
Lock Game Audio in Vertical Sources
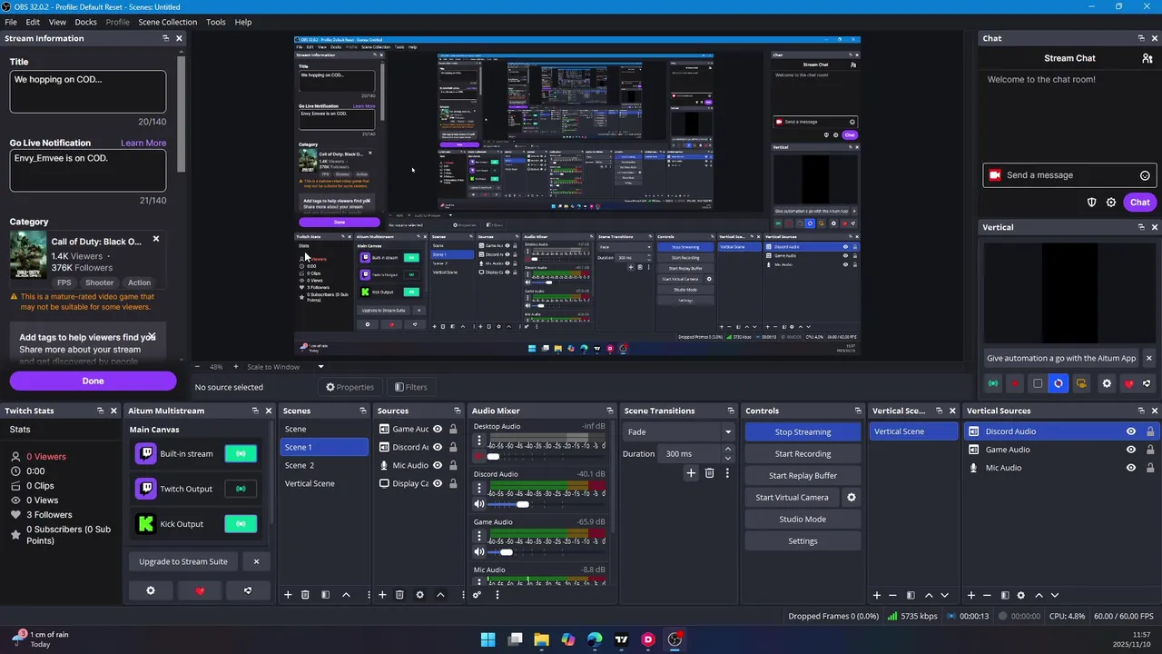1150,450
